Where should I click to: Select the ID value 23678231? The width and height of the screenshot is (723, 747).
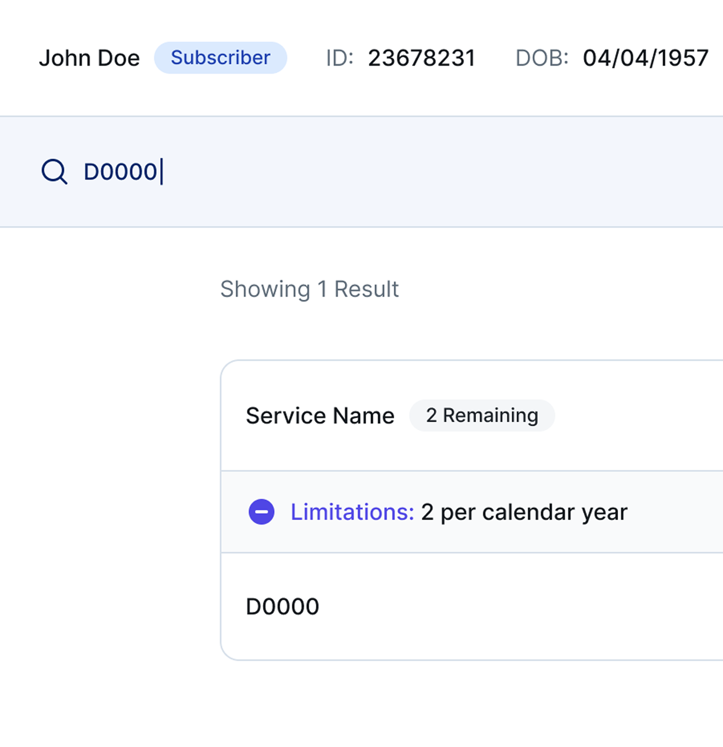pyautogui.click(x=422, y=58)
